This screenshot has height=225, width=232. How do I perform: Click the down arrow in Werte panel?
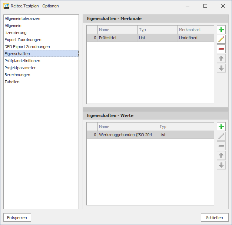point(221,165)
